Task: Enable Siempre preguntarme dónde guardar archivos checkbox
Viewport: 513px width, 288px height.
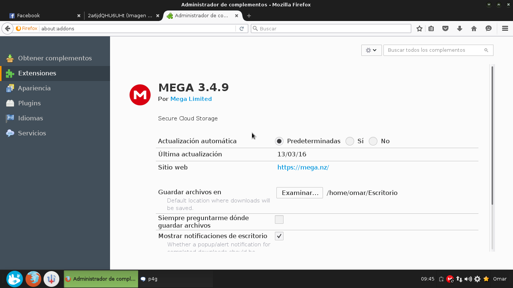Action: pyautogui.click(x=279, y=219)
